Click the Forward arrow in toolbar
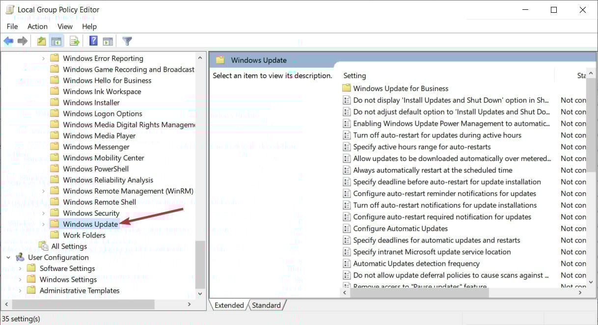This screenshot has height=325, width=598. click(x=22, y=41)
